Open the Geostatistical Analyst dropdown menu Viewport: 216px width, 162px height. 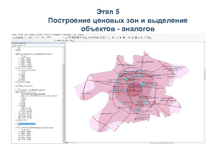pyautogui.click(x=61, y=40)
